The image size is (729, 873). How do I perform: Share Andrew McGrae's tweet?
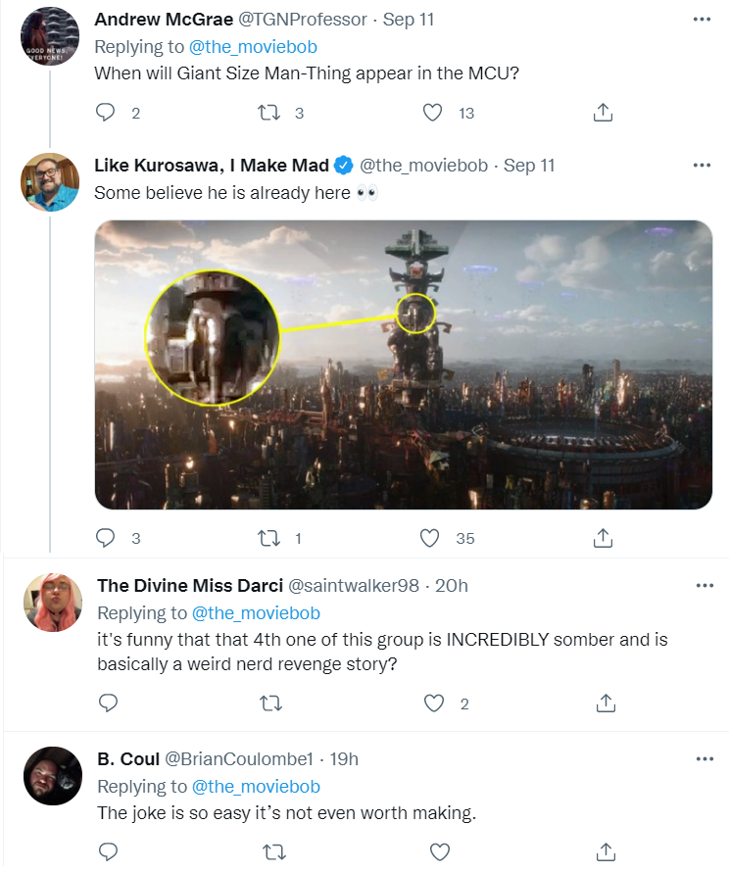click(x=604, y=113)
